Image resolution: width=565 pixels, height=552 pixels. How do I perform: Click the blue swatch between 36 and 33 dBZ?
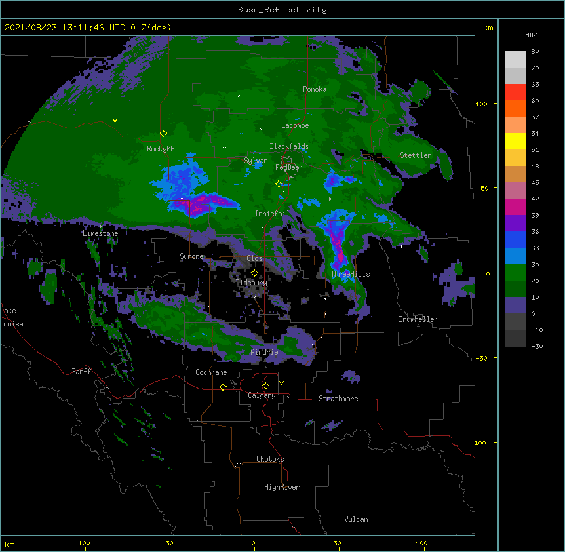pos(515,239)
